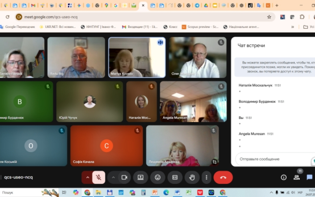The image size is (315, 197).
Task: Open UKR.NET bookmark
Action: tap(57, 27)
